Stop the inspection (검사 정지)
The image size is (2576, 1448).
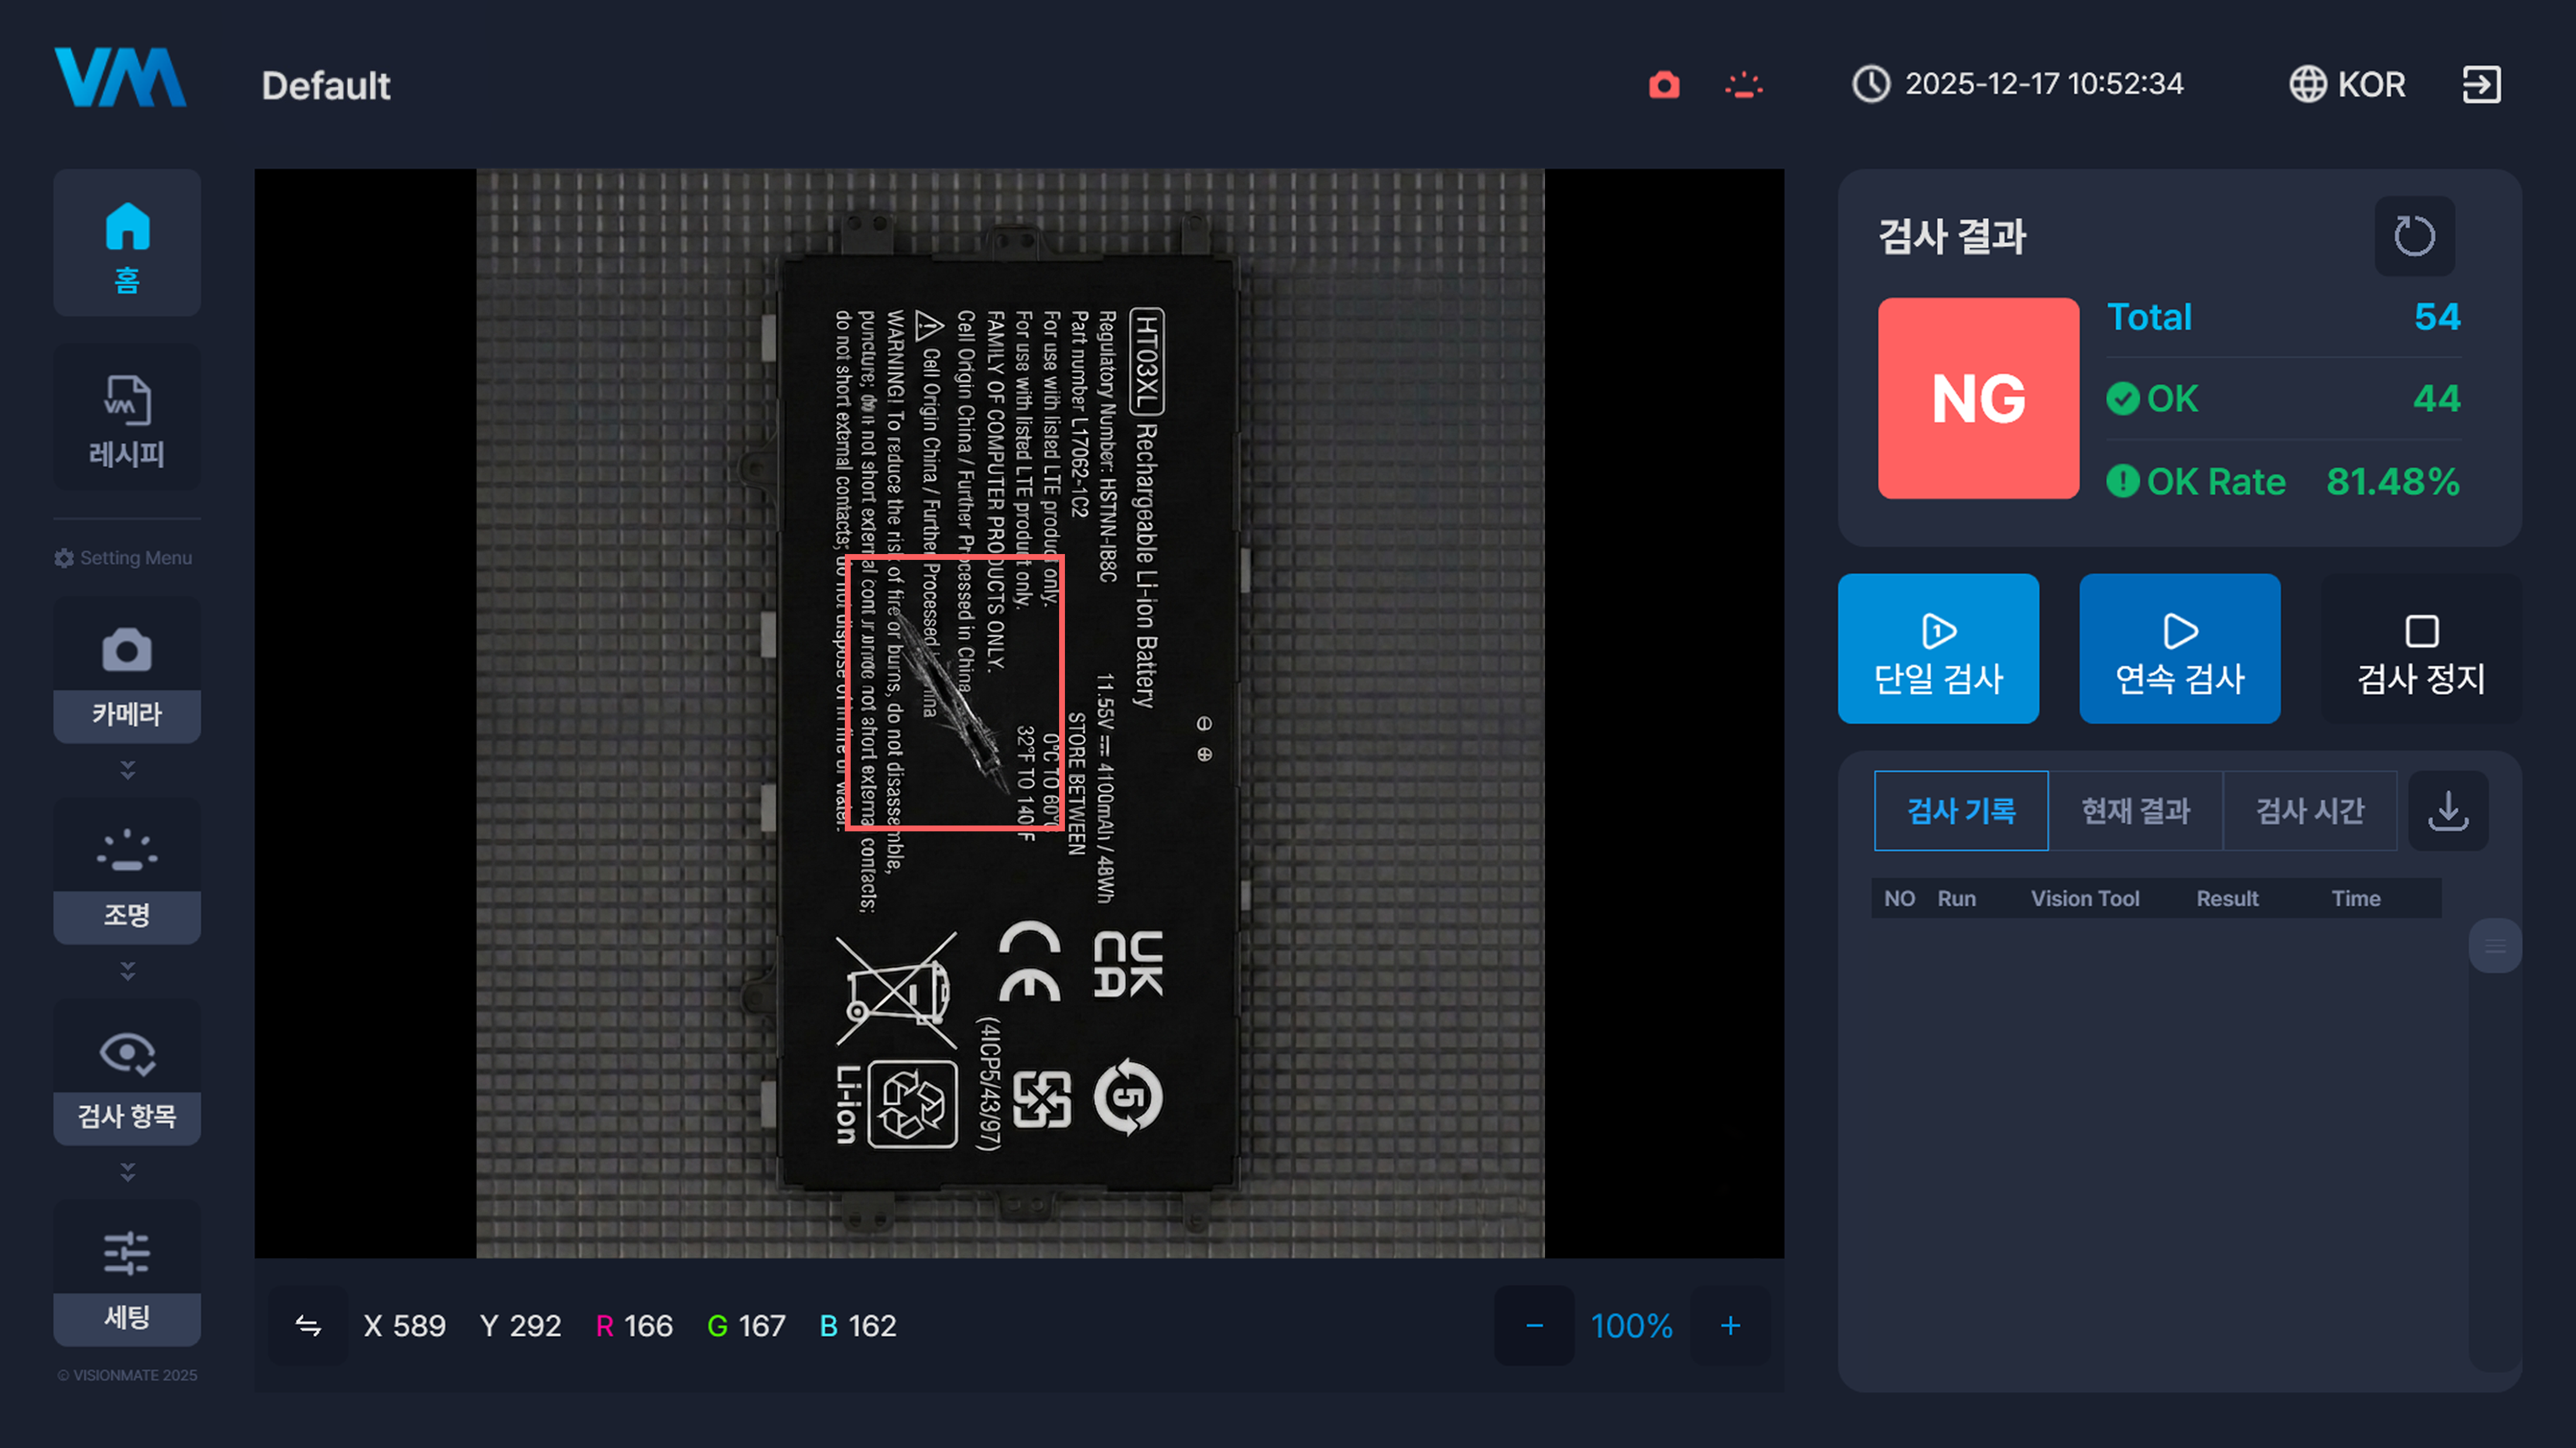[x=2421, y=649]
